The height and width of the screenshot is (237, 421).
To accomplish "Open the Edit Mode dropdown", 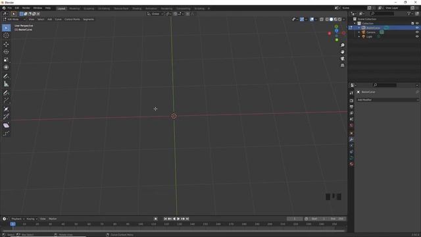I will [14, 19].
